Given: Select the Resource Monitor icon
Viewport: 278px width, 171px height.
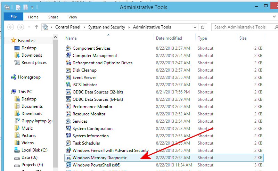Looking at the screenshot, I should point(68,114).
